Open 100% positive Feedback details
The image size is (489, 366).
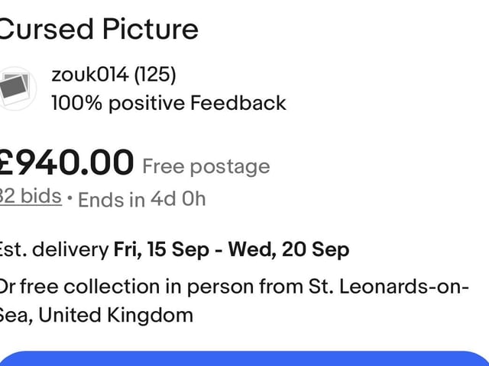tap(169, 103)
